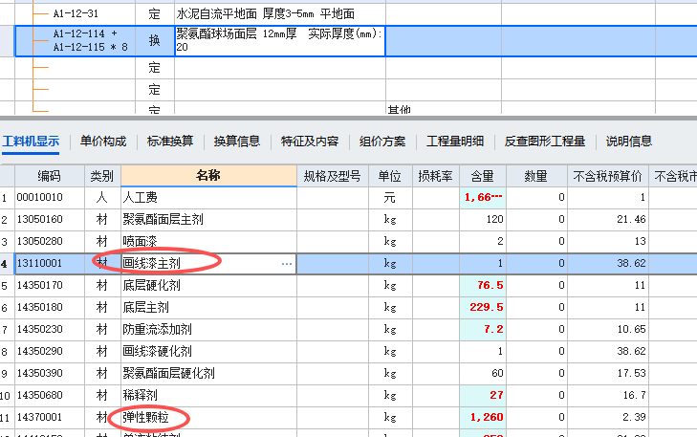
Task: Select the 底层主剂 name cell
Action: pos(208,307)
